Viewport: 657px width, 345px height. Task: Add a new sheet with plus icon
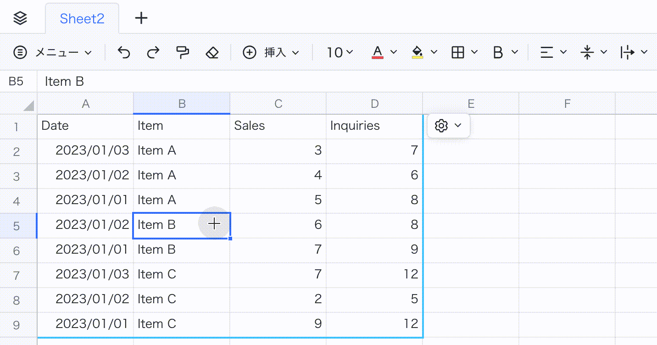click(x=141, y=18)
